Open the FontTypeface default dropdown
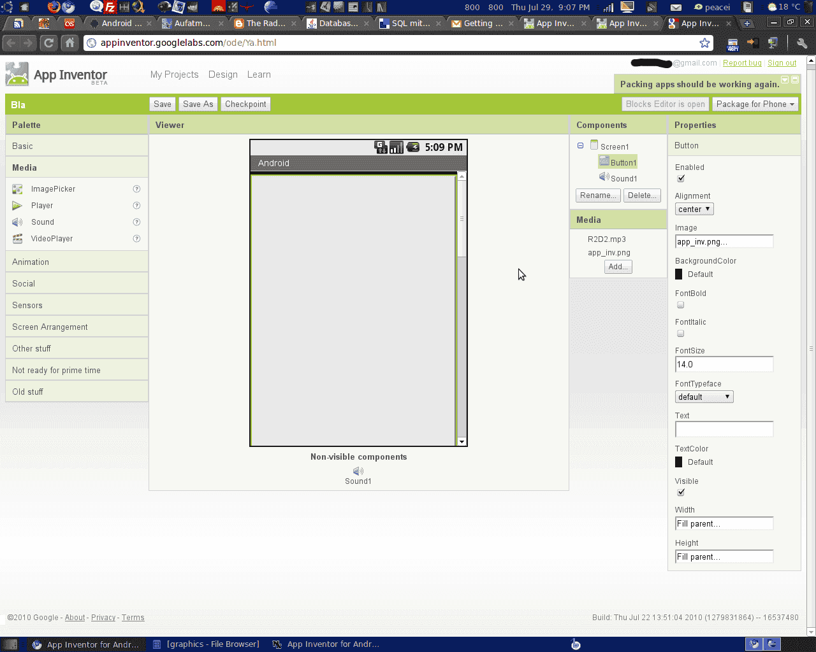The image size is (816, 652). point(704,397)
